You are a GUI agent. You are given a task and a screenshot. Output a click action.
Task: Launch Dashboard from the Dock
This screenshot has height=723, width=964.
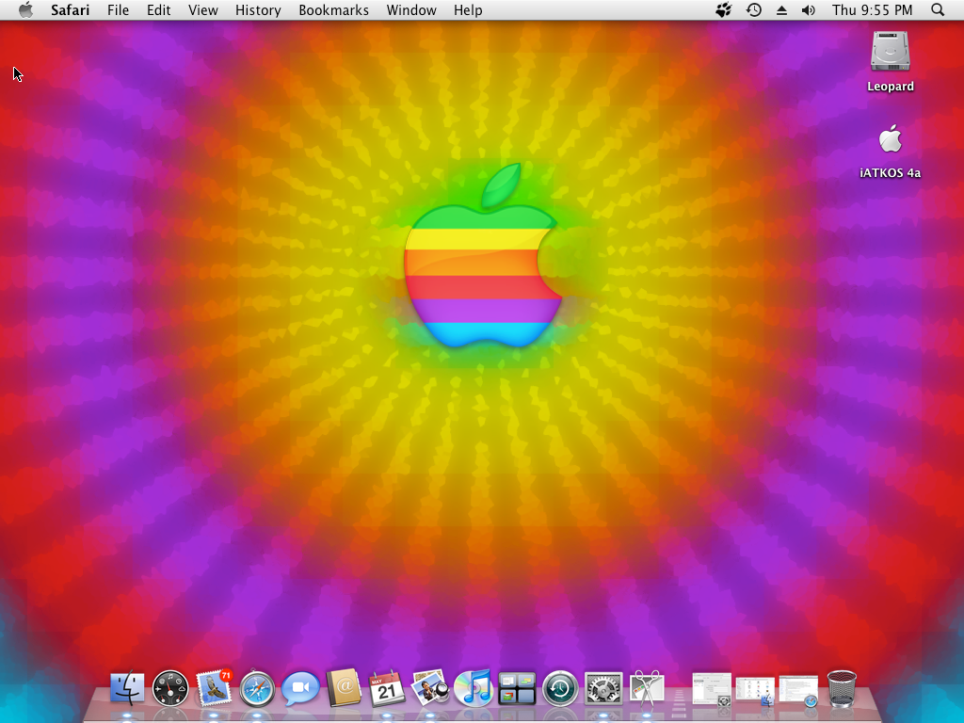(170, 688)
